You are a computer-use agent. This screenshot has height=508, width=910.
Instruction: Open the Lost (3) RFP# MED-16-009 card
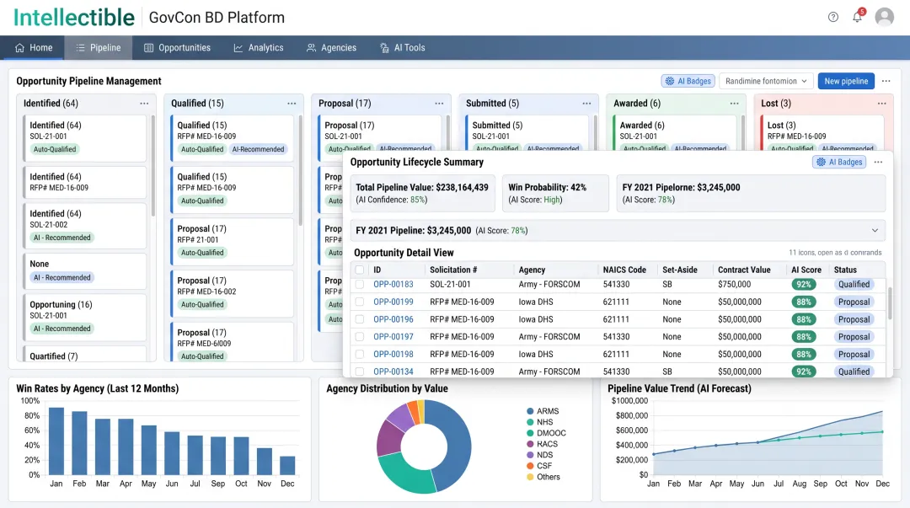pyautogui.click(x=822, y=134)
